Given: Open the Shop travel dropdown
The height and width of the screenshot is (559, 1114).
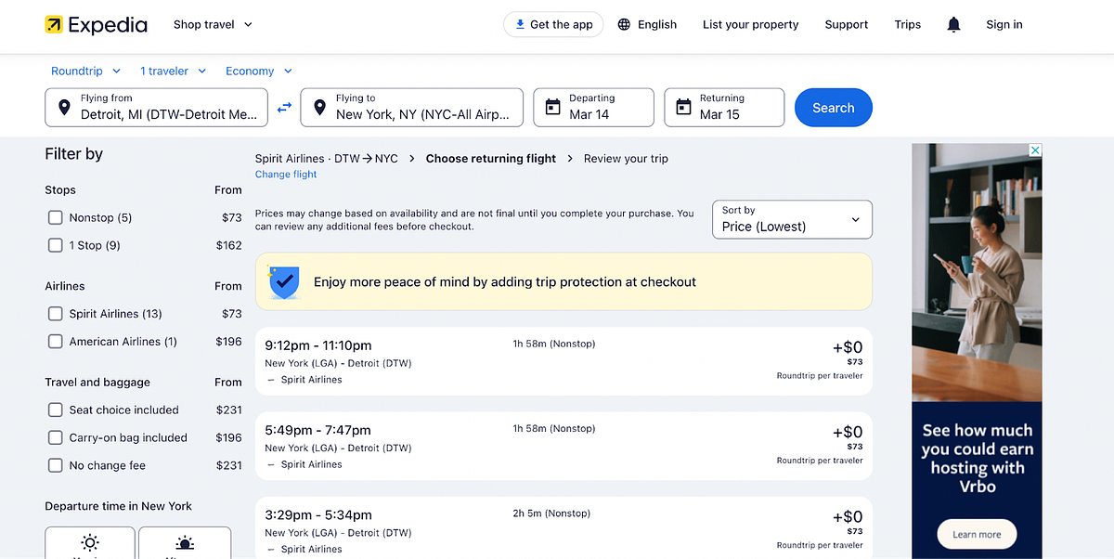Looking at the screenshot, I should tap(213, 25).
